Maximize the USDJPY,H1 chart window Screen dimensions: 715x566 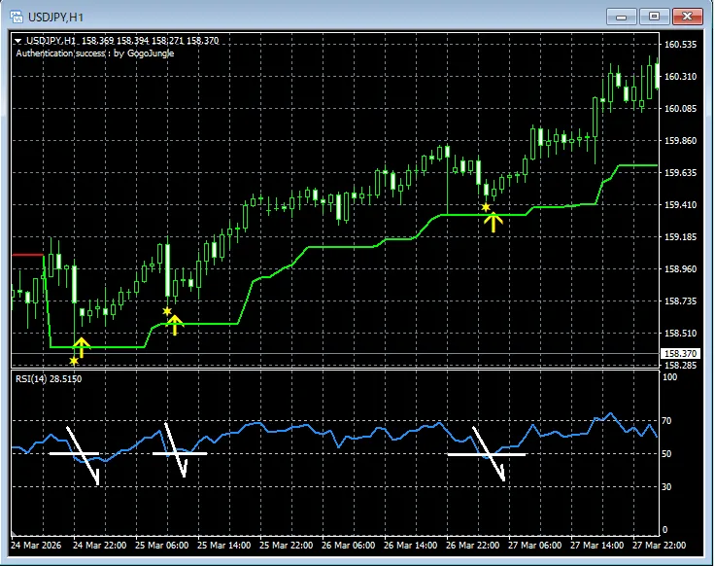pyautogui.click(x=654, y=17)
